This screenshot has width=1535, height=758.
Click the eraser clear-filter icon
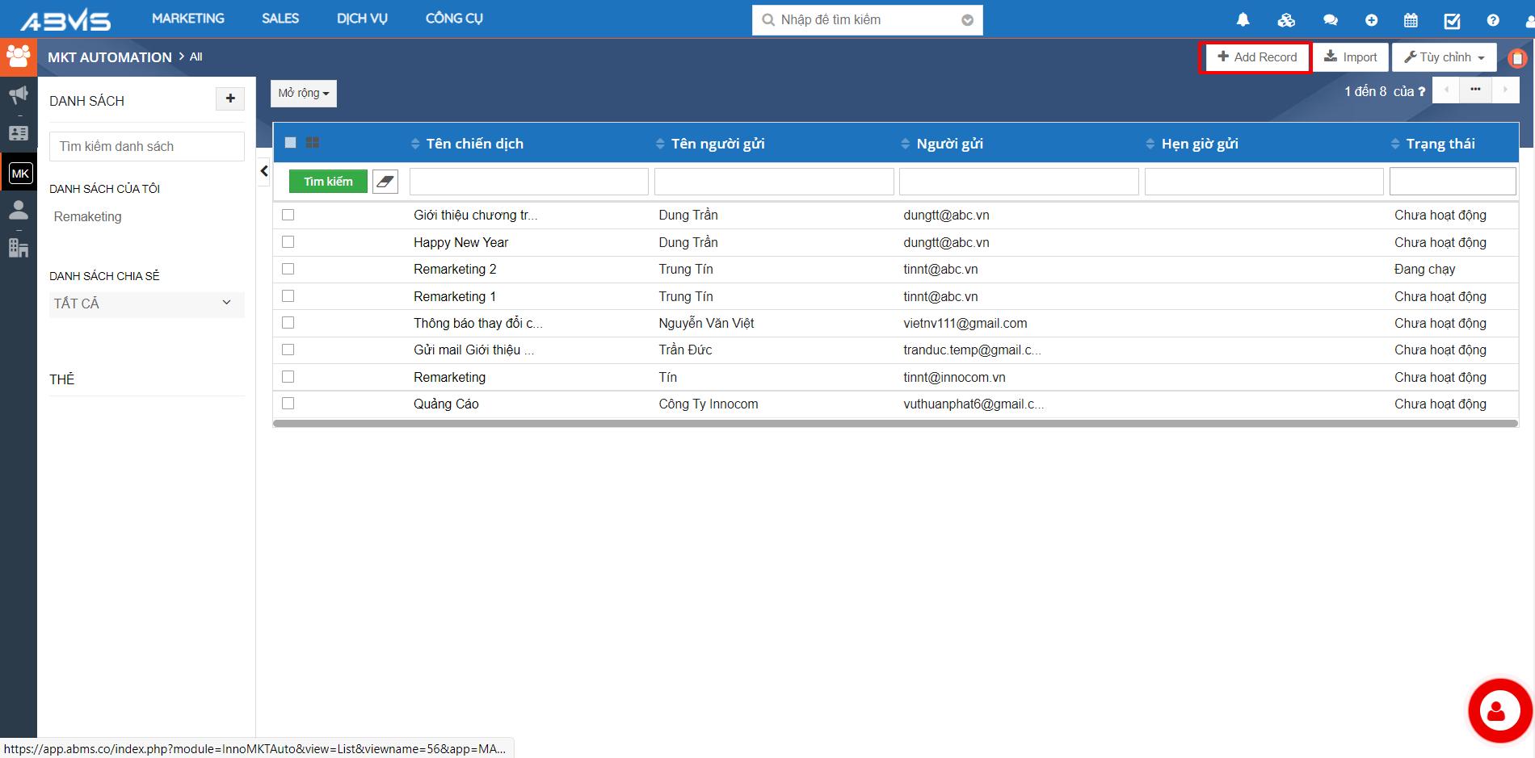(385, 182)
